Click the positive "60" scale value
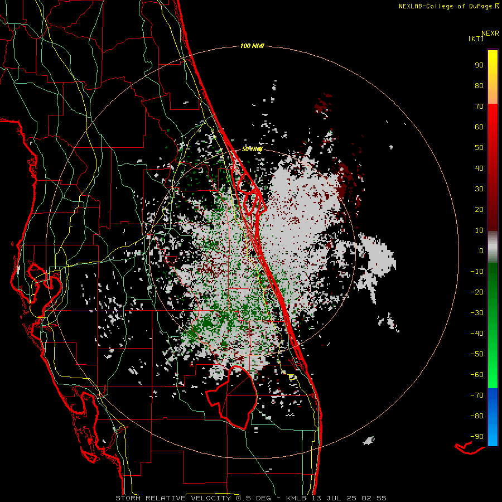Screen dimensions: 502x502 (x=479, y=127)
